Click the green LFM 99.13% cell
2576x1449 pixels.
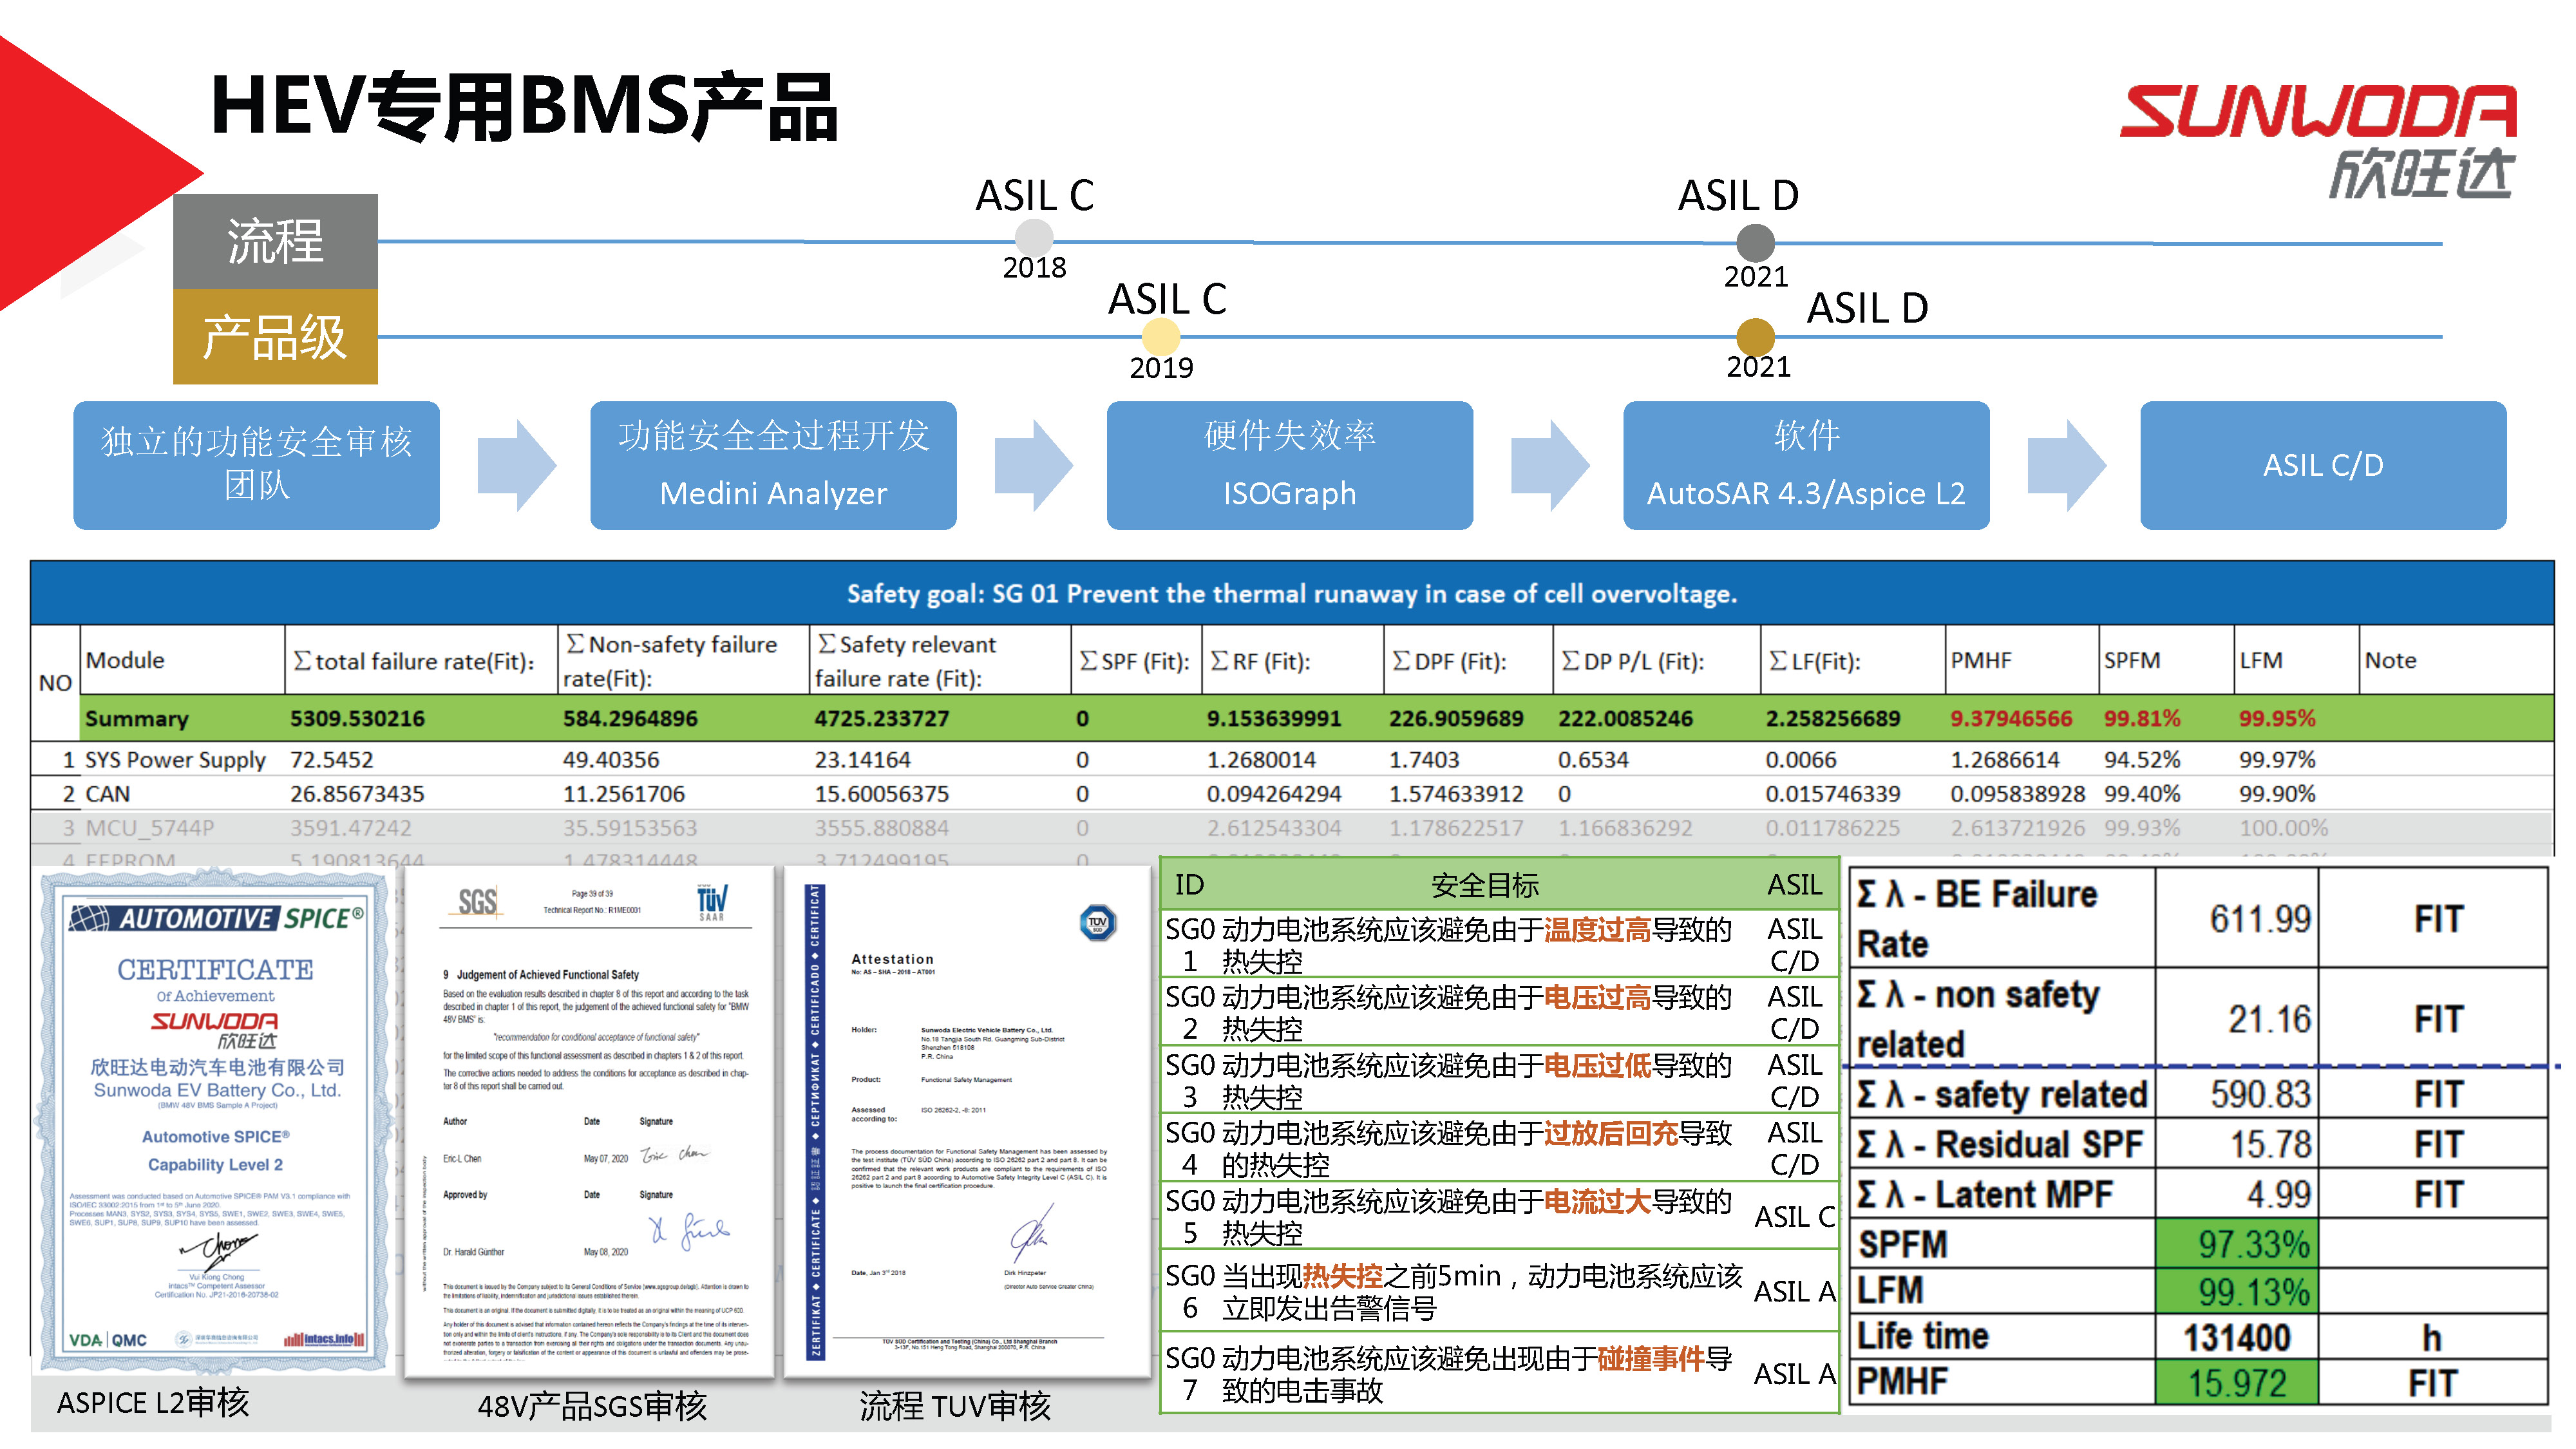point(2236,1291)
